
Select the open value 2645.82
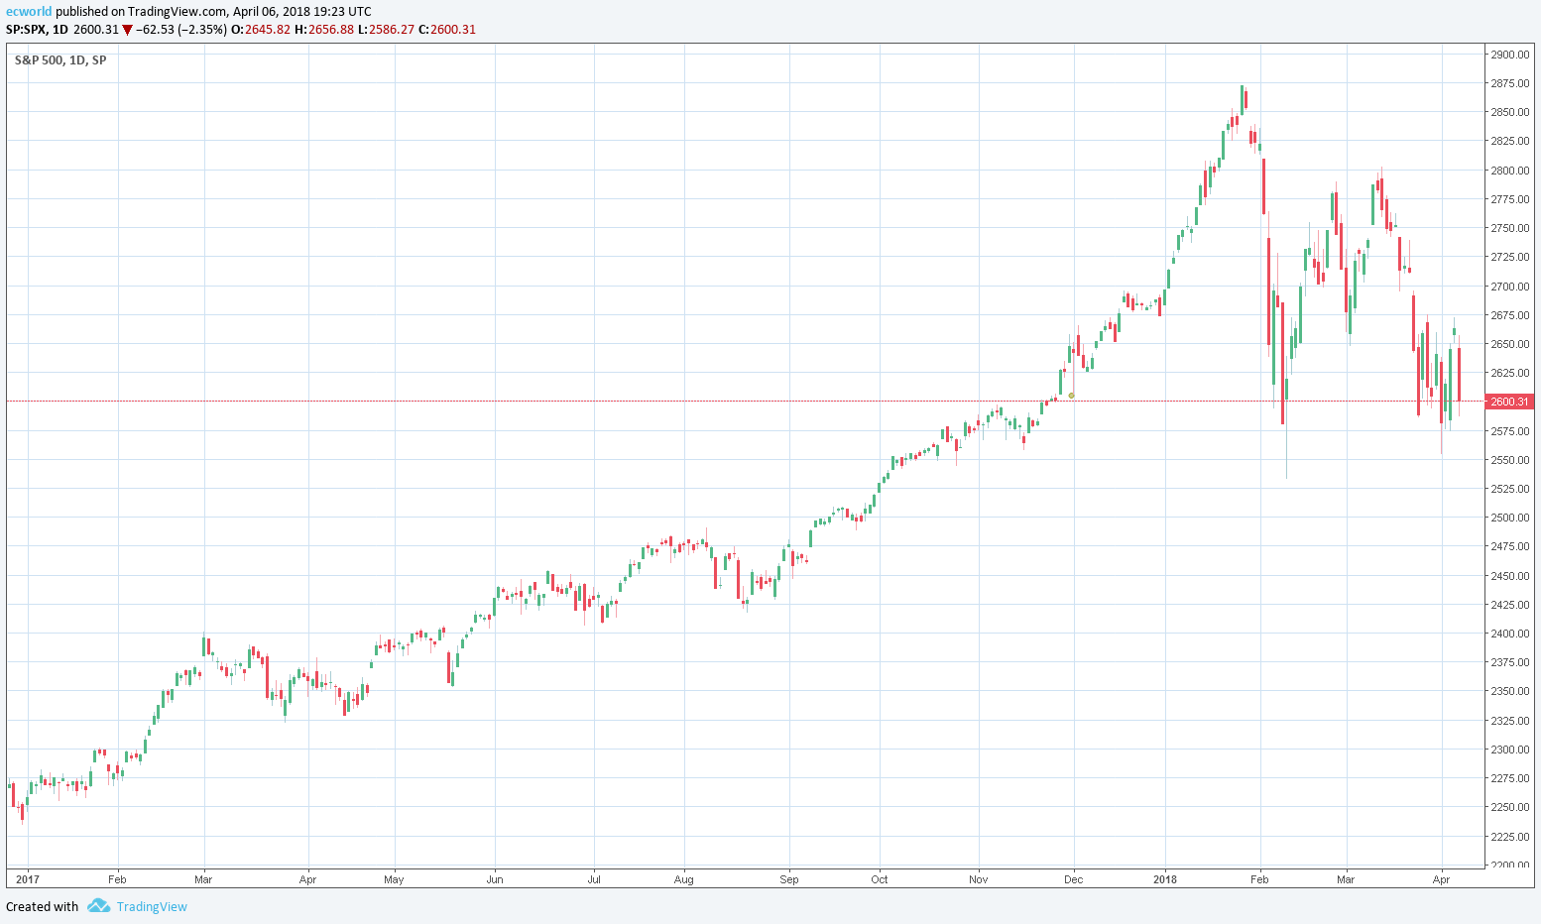click(268, 30)
